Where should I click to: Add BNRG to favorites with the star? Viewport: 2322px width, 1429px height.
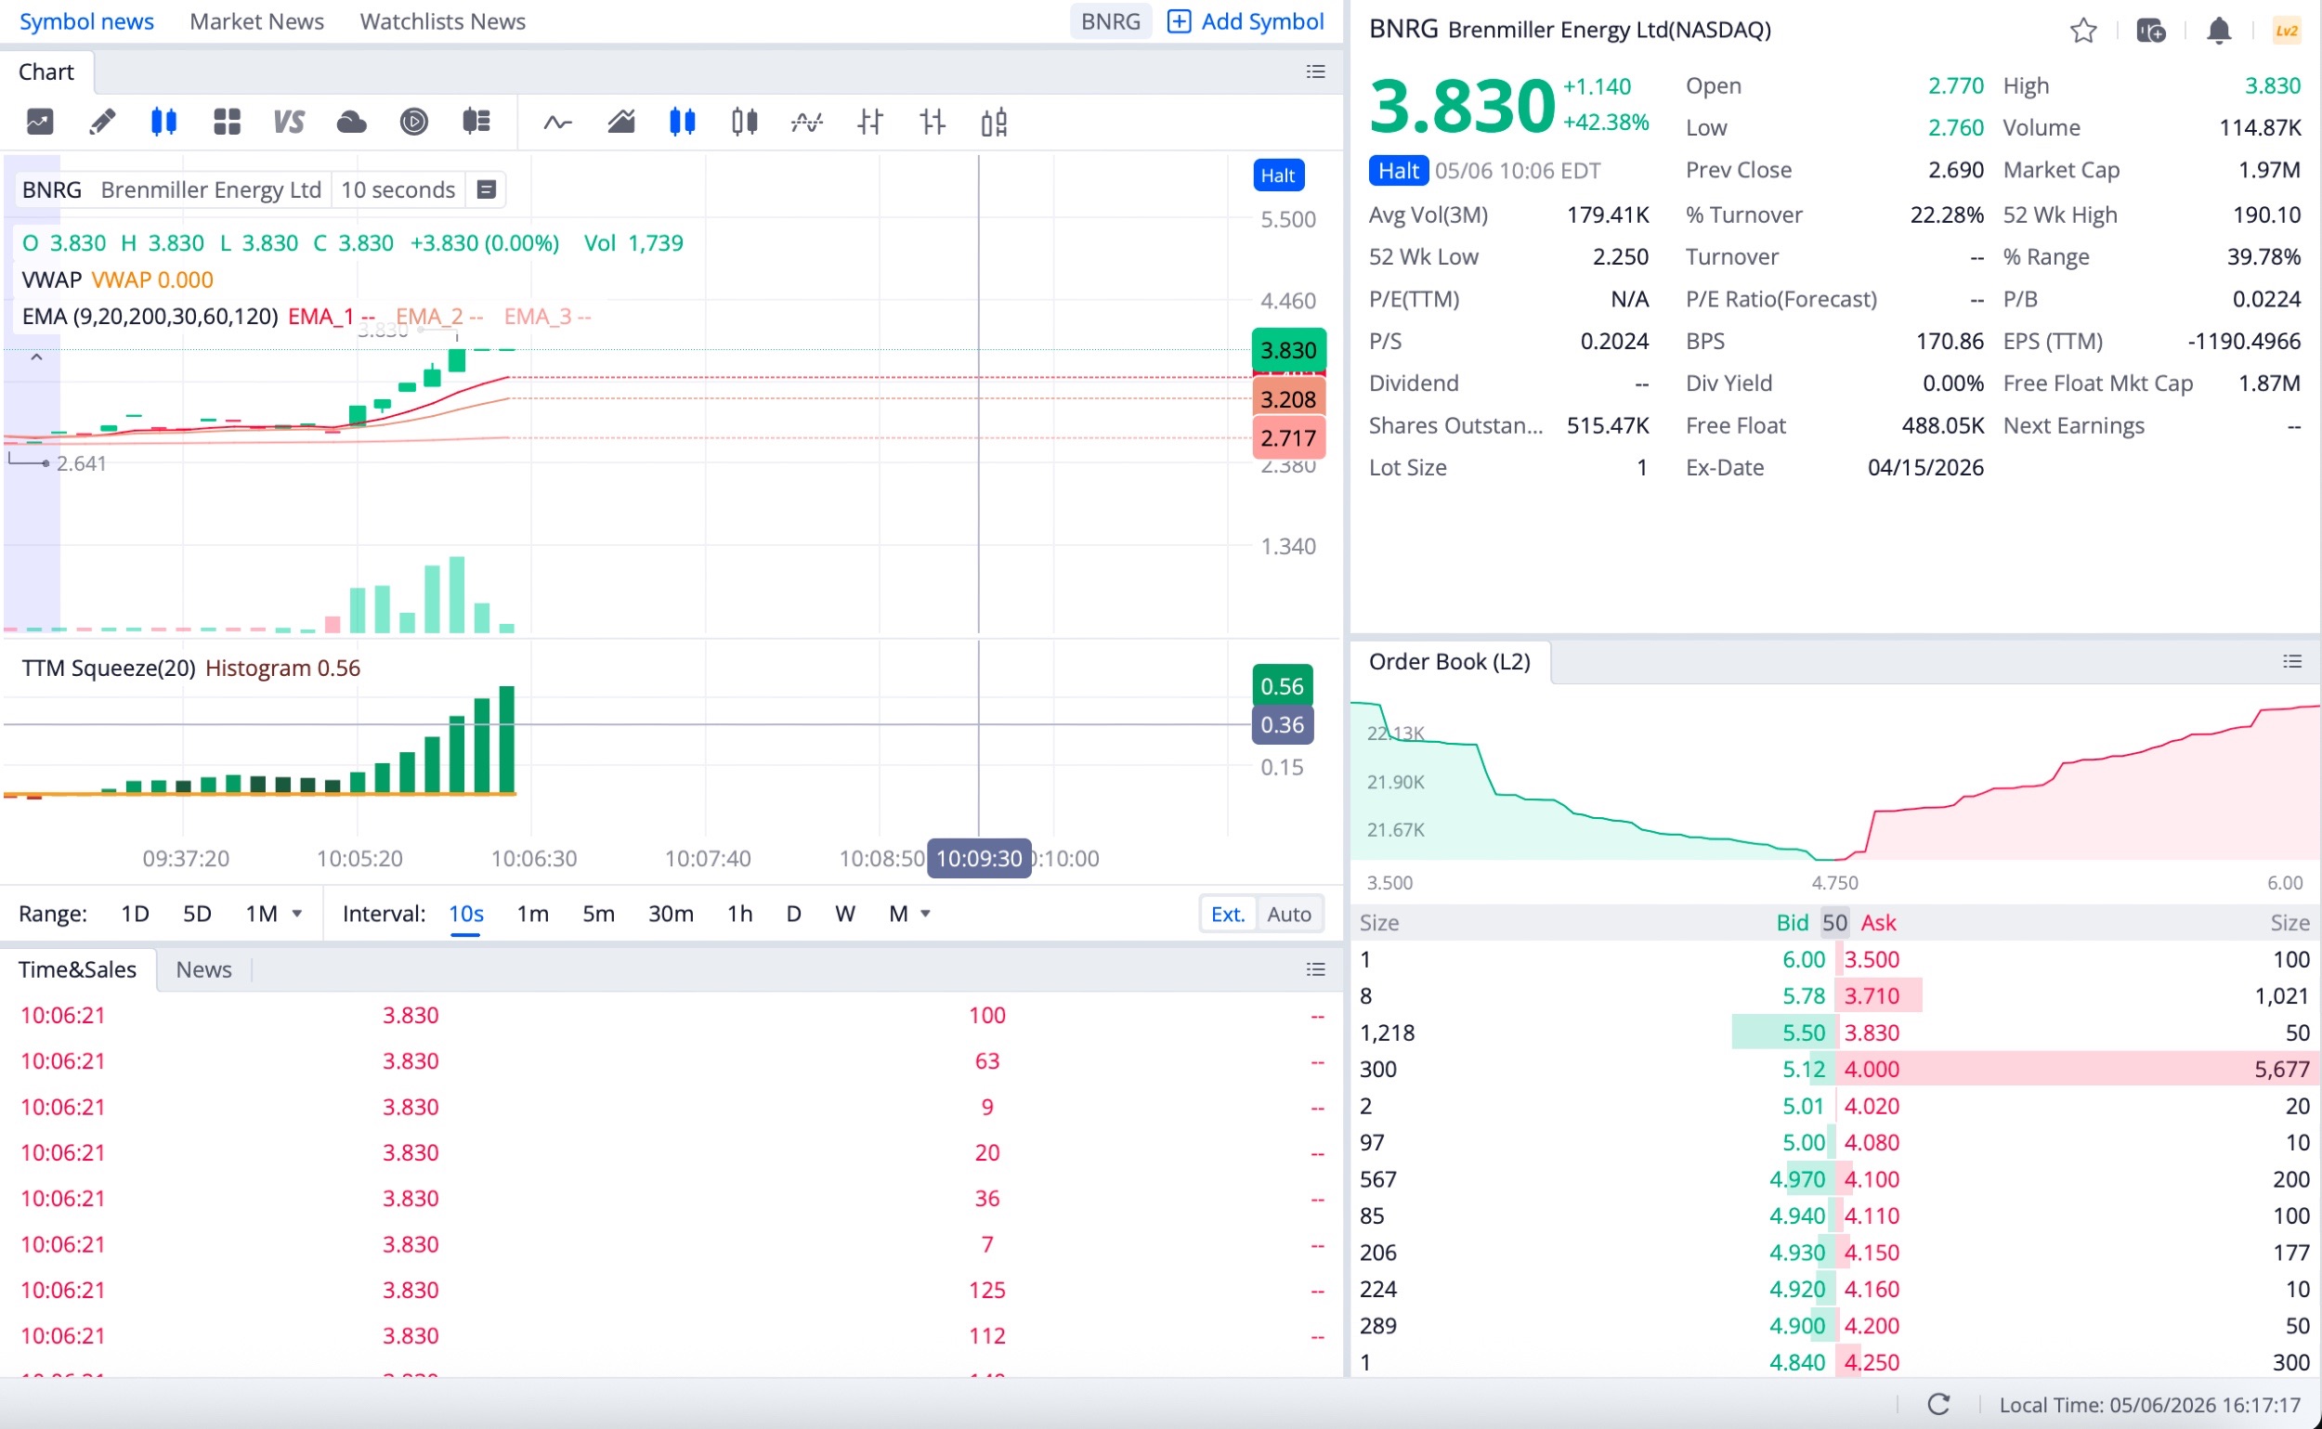click(2082, 32)
